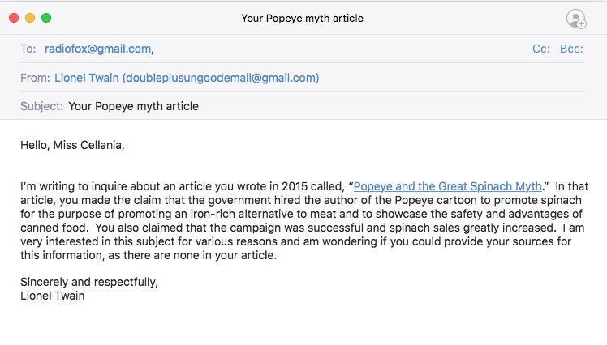This screenshot has height=345, width=607.
Task: Click the paragraph mentioning canned food
Action: point(303,220)
